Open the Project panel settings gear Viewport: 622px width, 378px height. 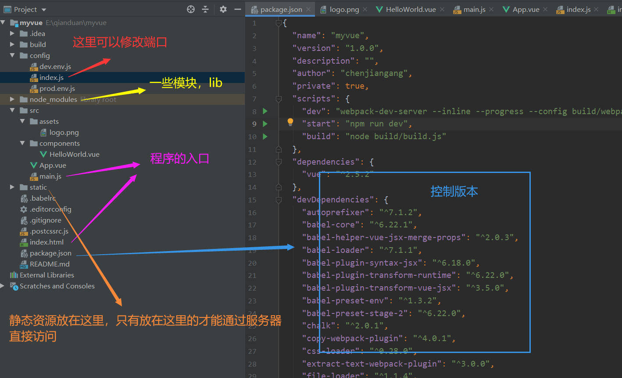223,9
